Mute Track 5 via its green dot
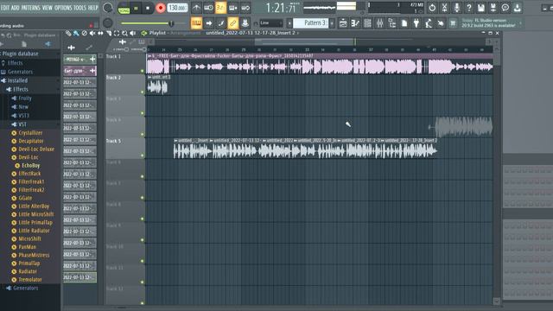This screenshot has width=553, height=311. tap(143, 155)
